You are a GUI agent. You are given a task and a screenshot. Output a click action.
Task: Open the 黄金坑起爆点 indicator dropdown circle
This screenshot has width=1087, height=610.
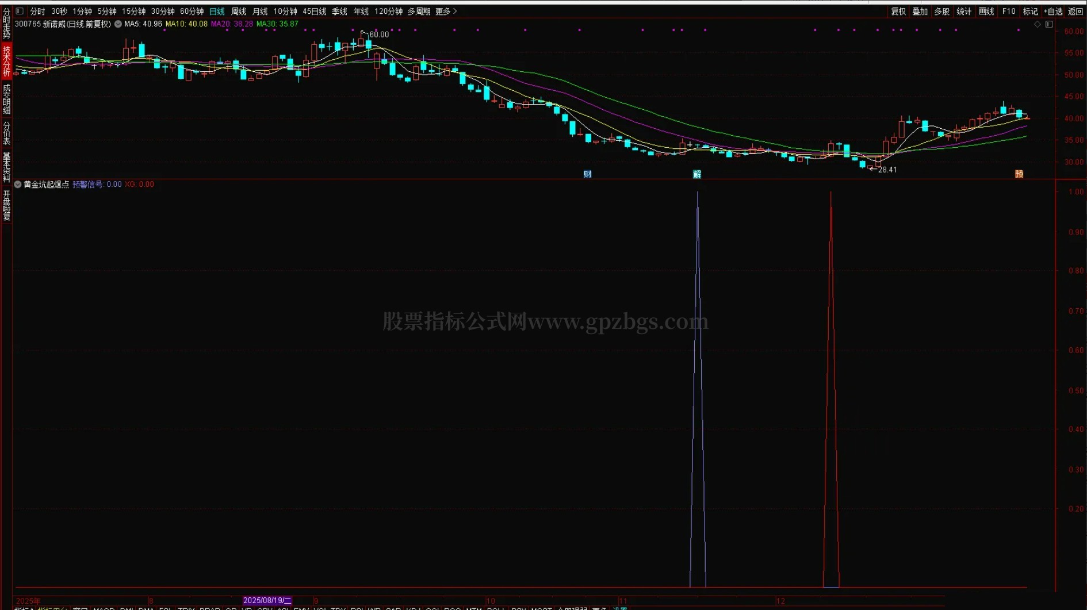(x=18, y=185)
